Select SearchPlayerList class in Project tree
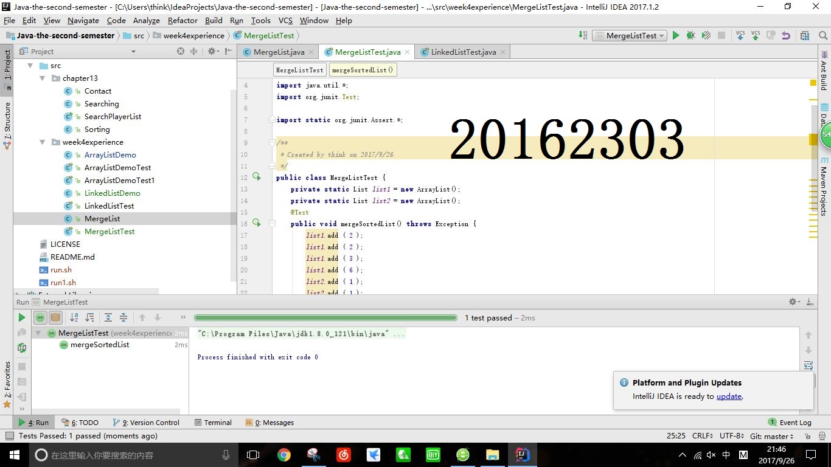 point(113,117)
